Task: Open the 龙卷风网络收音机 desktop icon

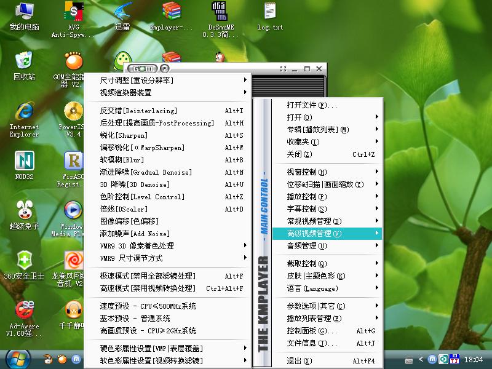Action: point(68,268)
